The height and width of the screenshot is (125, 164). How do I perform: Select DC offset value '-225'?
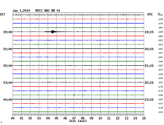160,32
